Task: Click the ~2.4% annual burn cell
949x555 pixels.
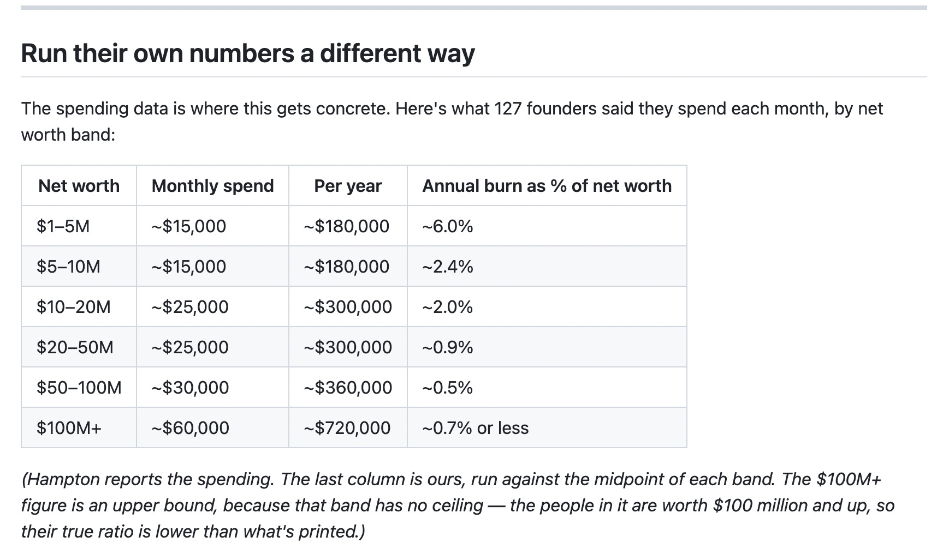Action: (547, 266)
